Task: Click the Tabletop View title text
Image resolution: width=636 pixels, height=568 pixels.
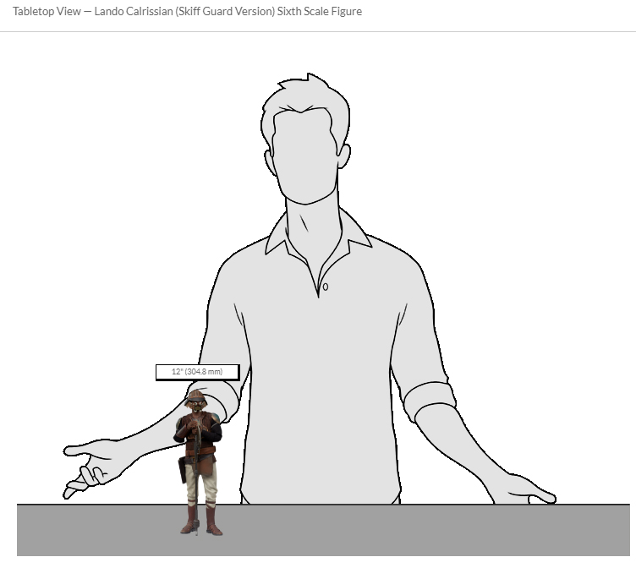Action: tap(187, 11)
